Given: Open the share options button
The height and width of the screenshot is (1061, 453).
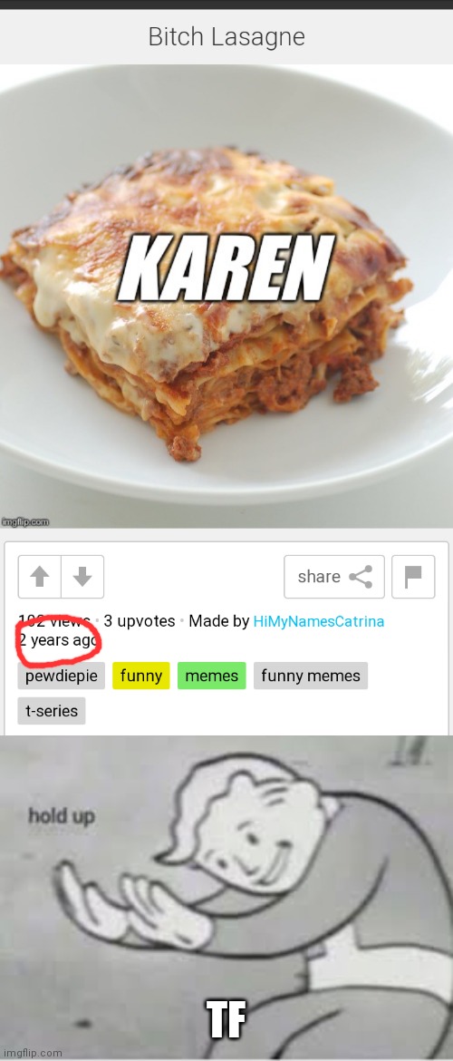Looking at the screenshot, I should click(x=334, y=577).
